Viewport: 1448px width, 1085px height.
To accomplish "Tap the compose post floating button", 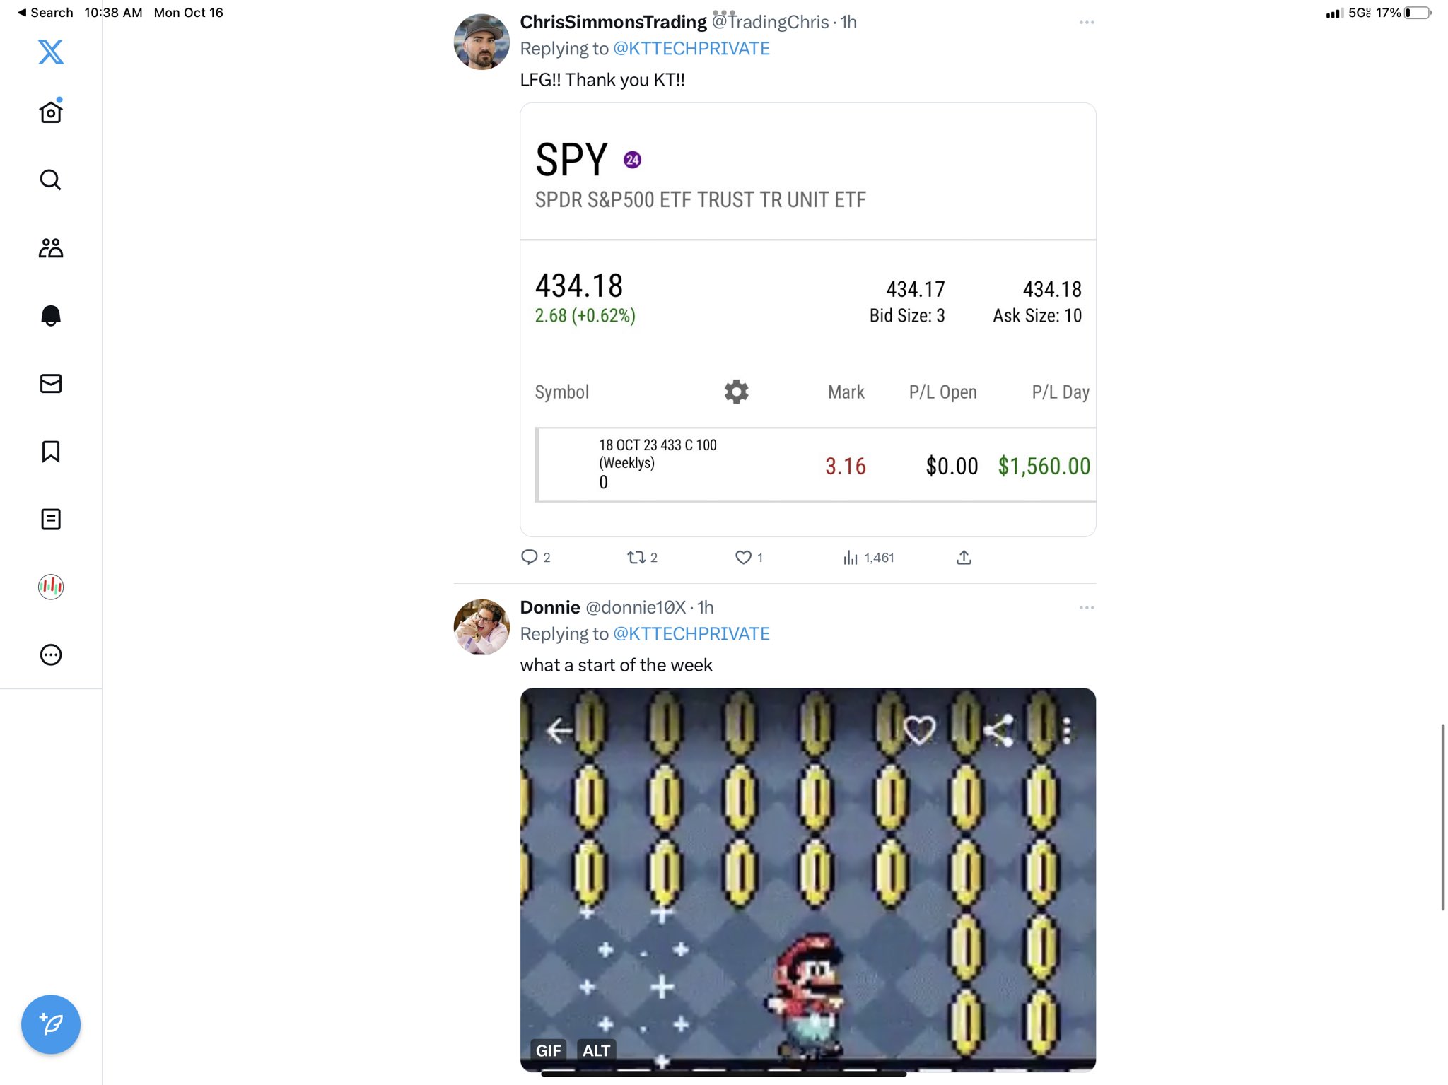I will click(x=51, y=1024).
